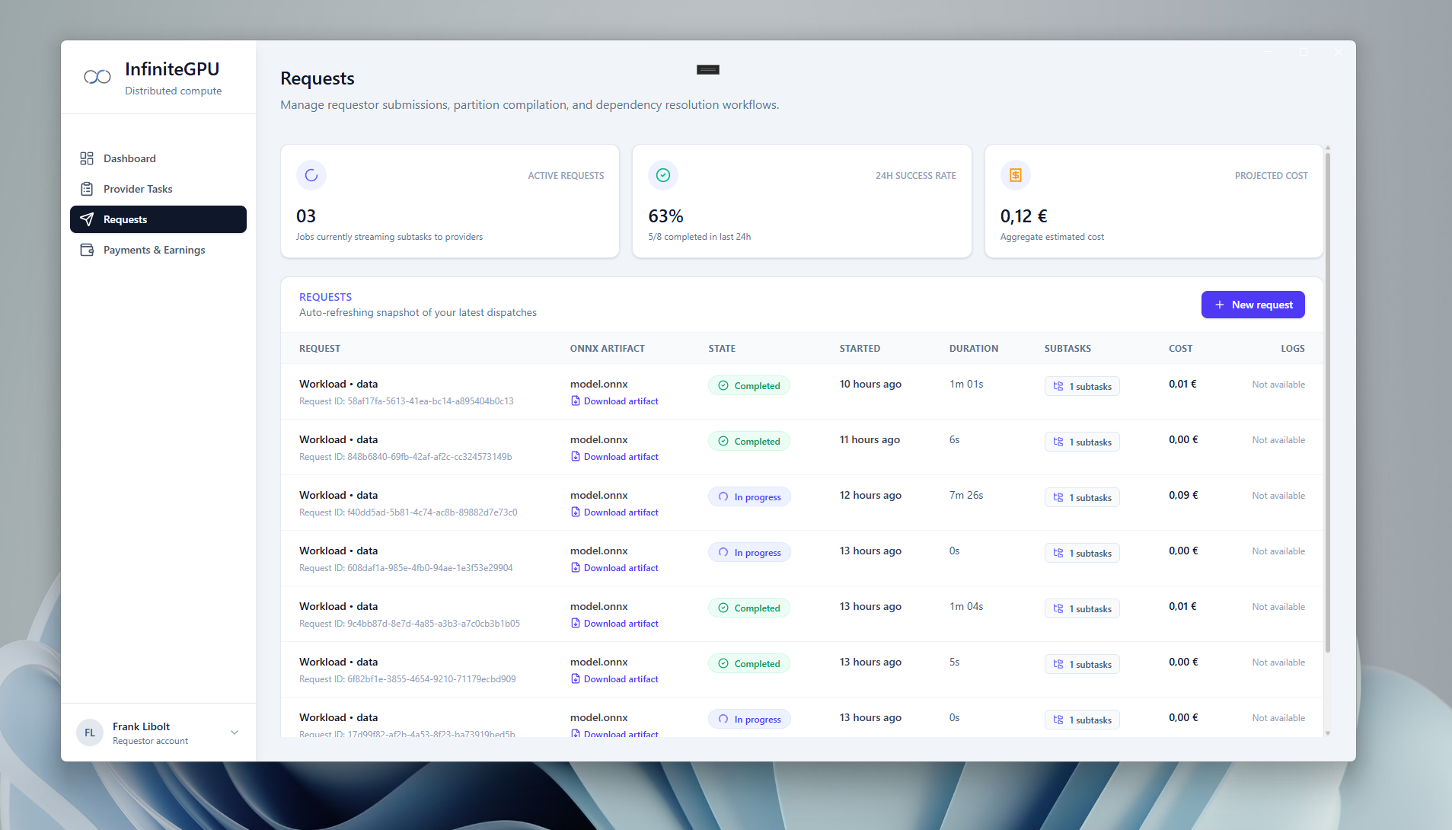
Task: Click the Provider Tasks clipboard icon
Action: [87, 189]
